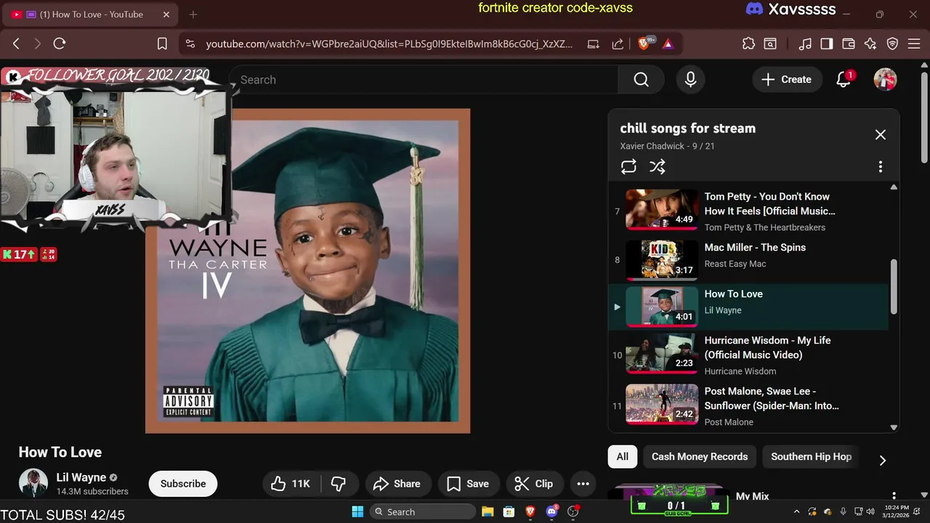The height and width of the screenshot is (523, 930).
Task: Select the Cash Money Records chip
Action: (x=700, y=457)
